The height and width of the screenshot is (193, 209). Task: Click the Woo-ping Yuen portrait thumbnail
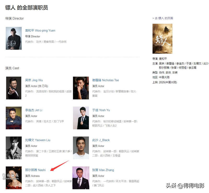click(14, 38)
